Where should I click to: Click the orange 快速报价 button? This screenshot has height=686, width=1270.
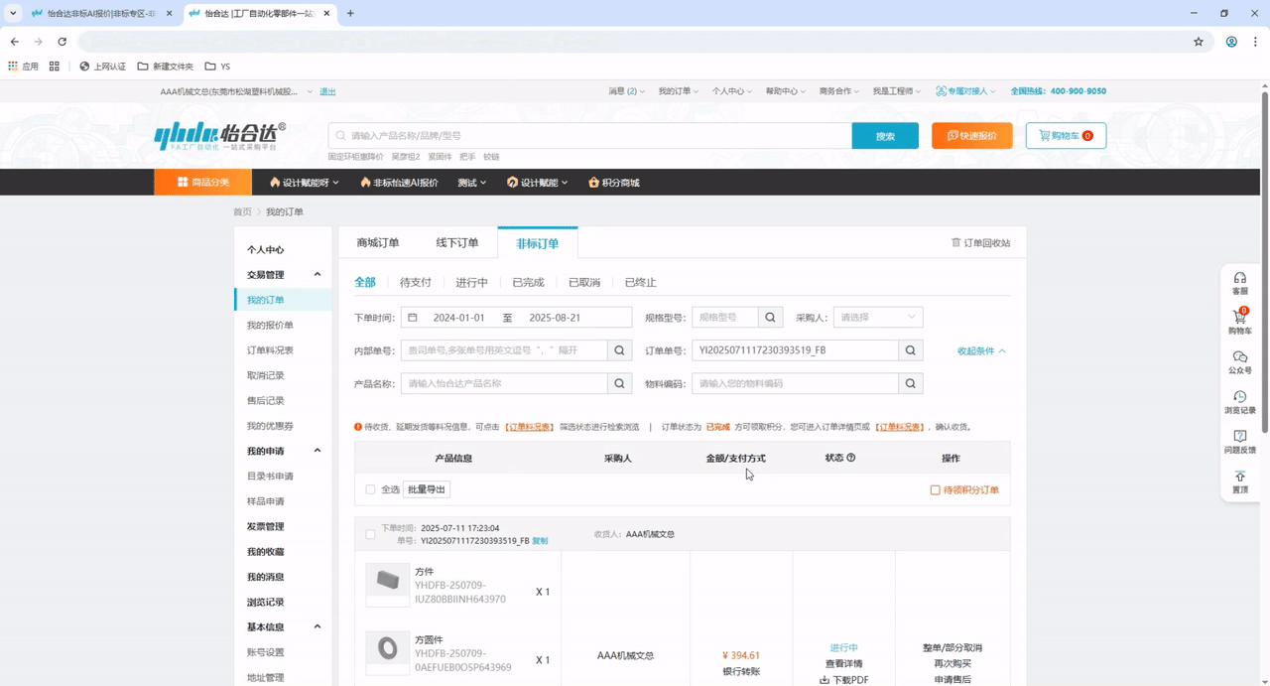(x=971, y=136)
